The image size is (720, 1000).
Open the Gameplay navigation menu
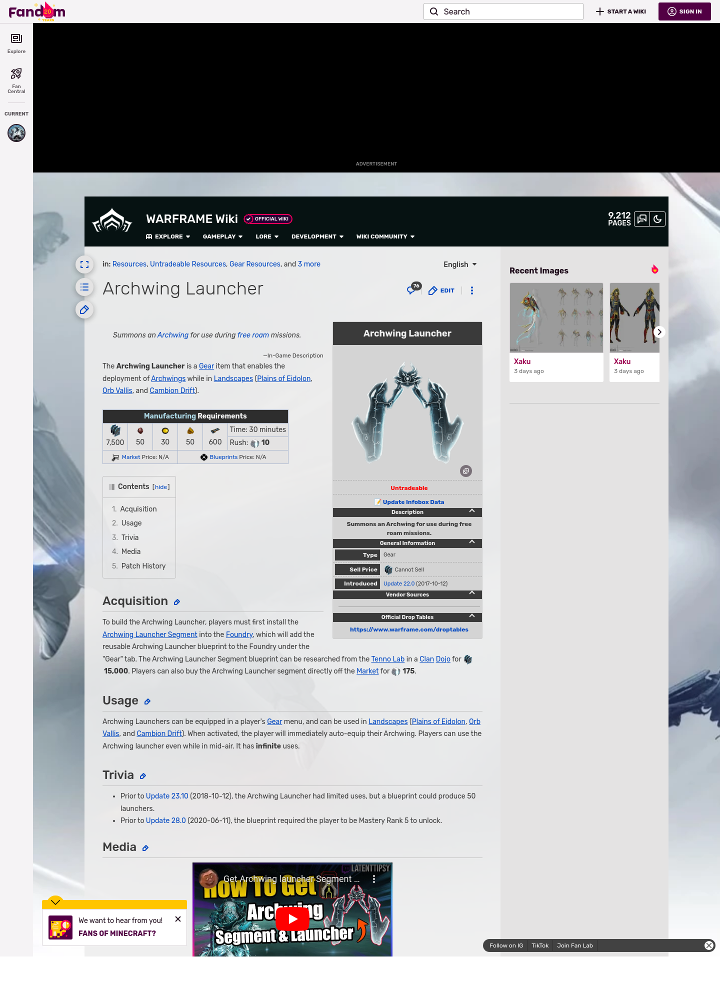(222, 236)
